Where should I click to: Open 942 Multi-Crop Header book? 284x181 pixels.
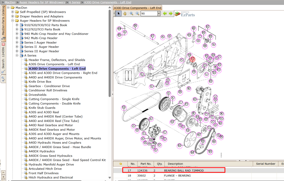(x=41, y=38)
